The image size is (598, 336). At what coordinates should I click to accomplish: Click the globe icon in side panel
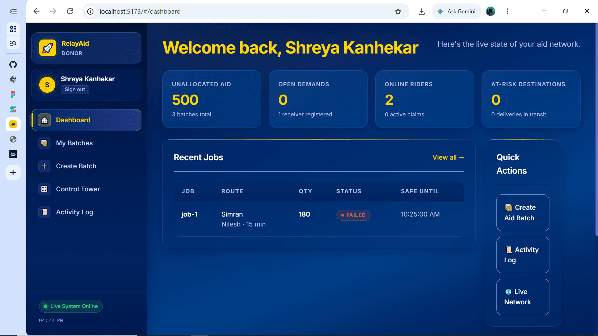point(13,139)
